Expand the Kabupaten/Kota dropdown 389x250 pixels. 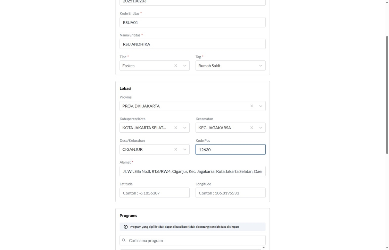point(185,128)
